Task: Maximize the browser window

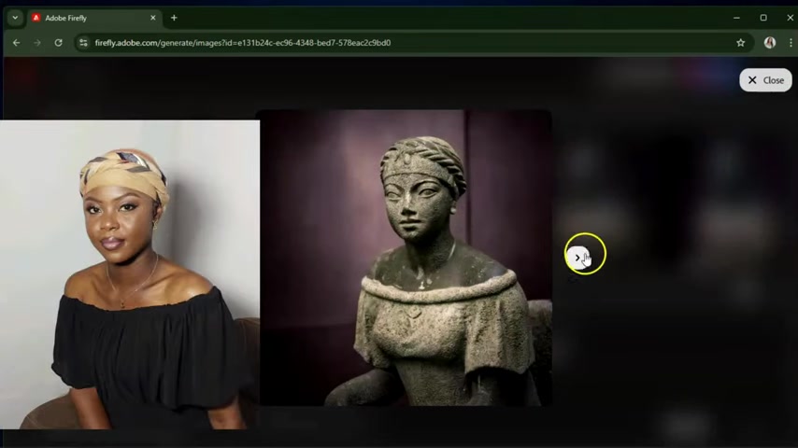Action: click(x=763, y=18)
